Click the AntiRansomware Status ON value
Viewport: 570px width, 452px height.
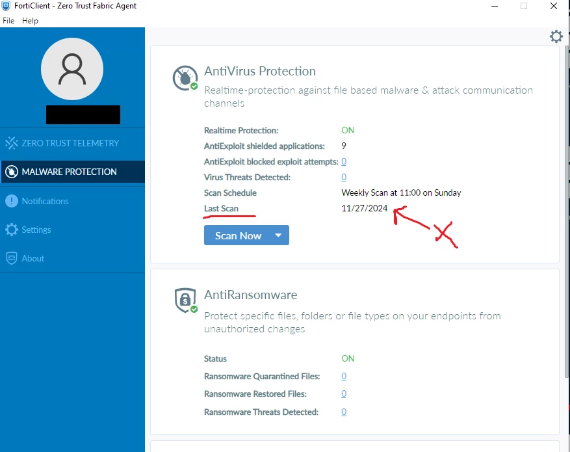(348, 358)
